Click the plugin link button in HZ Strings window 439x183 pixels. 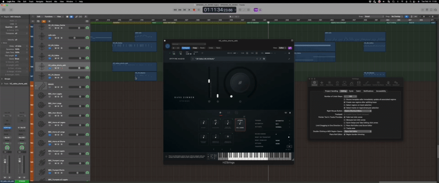290,48
